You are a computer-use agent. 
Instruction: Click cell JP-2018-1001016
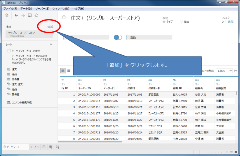[89, 101]
